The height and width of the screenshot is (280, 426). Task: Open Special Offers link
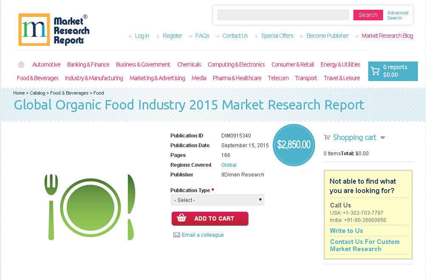pyautogui.click(x=277, y=36)
